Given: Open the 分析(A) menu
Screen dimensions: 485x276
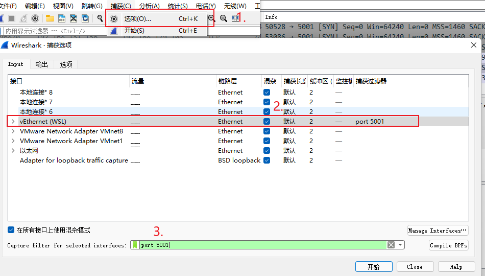Looking at the screenshot, I should pos(150,6).
